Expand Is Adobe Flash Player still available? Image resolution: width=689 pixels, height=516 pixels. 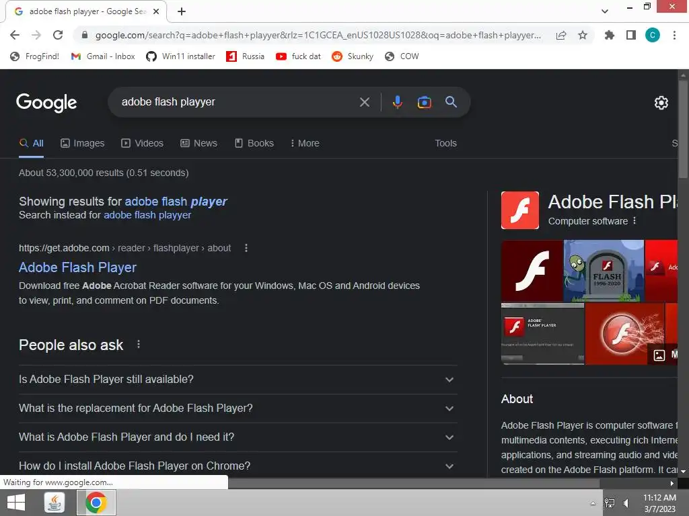pyautogui.click(x=238, y=380)
